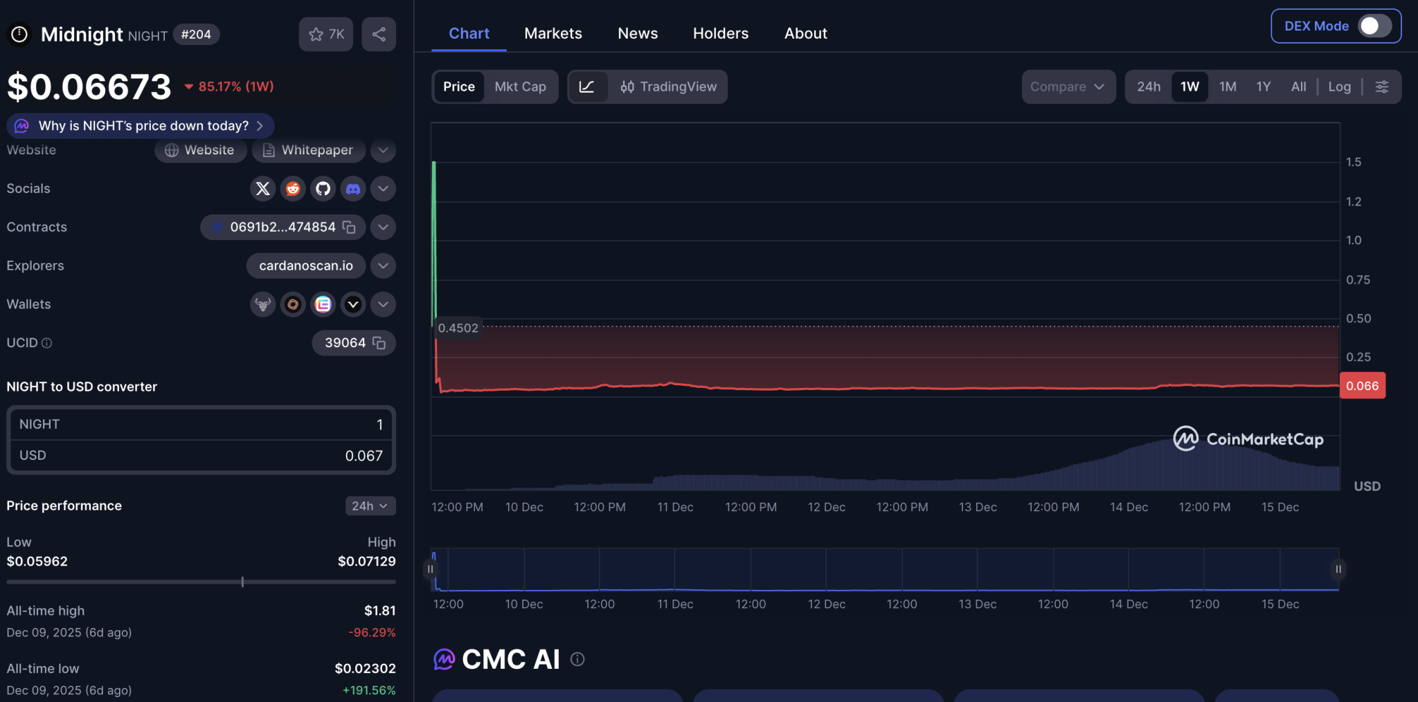Open the share options icon
Viewport: 1418px width, 702px height.
[378, 33]
